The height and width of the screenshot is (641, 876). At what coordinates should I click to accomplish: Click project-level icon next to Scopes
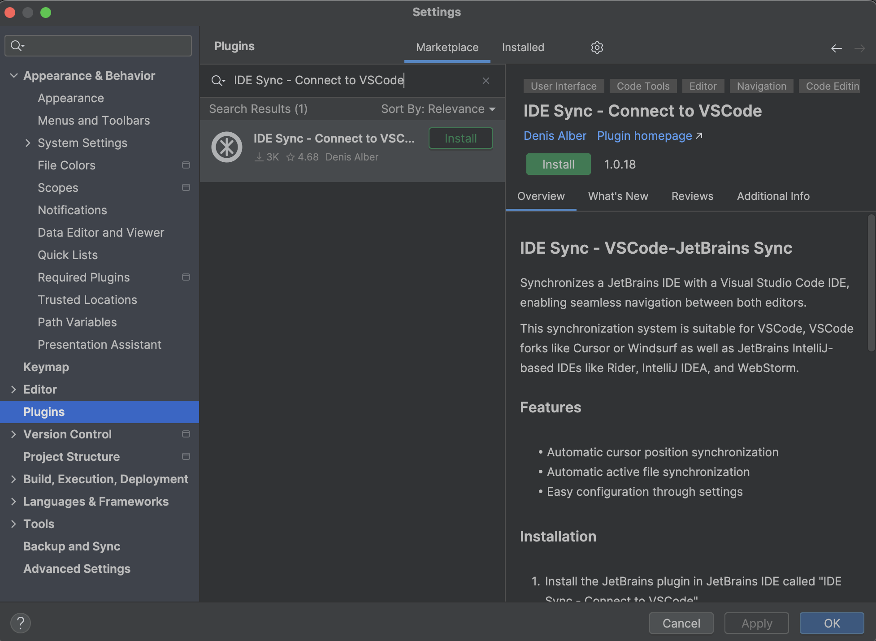(186, 187)
